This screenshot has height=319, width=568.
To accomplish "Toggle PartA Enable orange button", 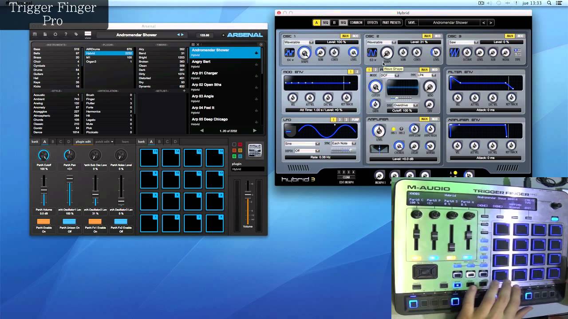I will point(43,222).
